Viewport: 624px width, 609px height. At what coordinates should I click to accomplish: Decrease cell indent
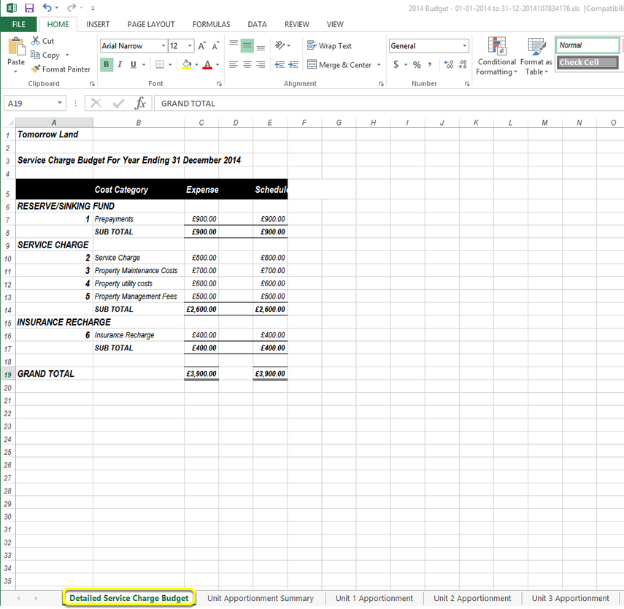coord(280,64)
